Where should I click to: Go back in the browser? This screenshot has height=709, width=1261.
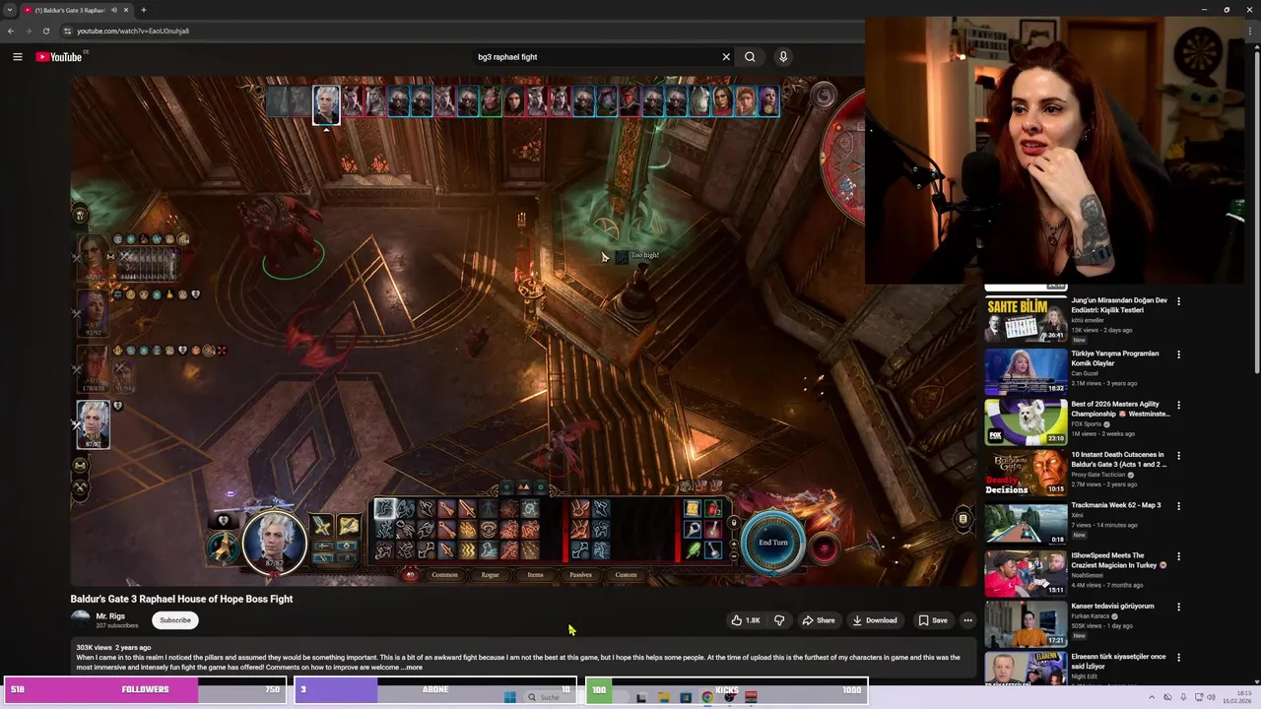[11, 31]
